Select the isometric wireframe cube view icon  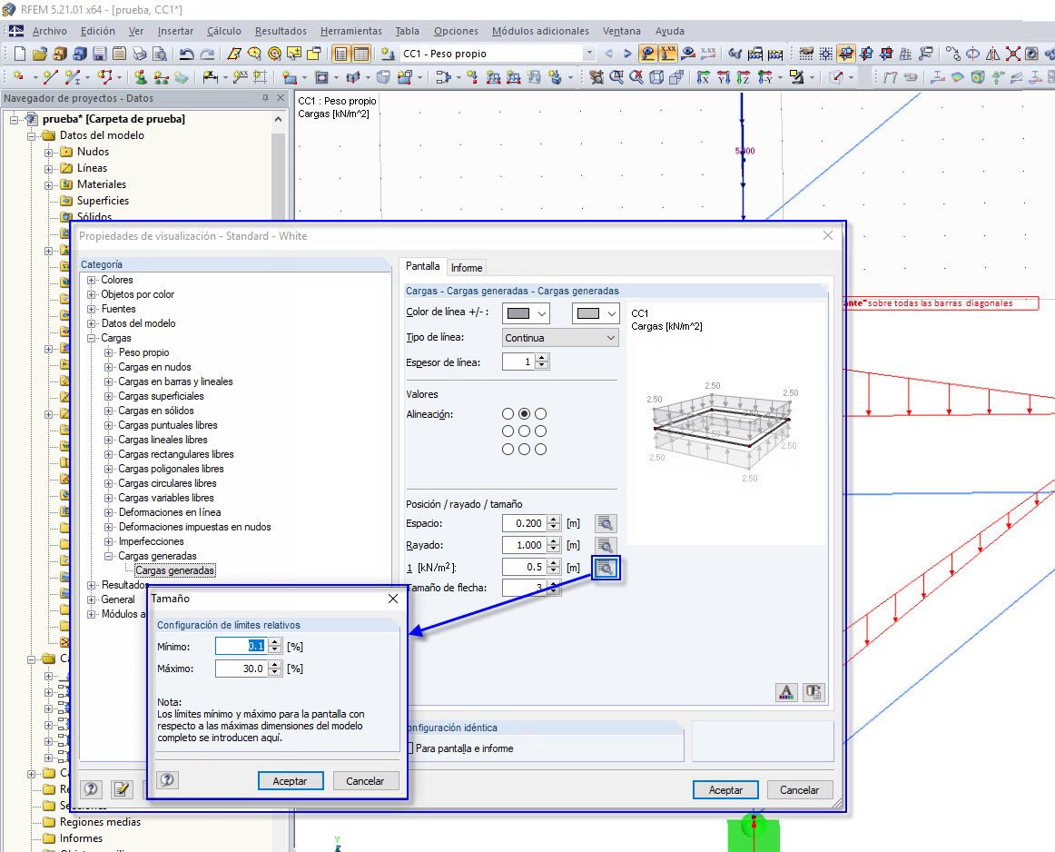(656, 77)
